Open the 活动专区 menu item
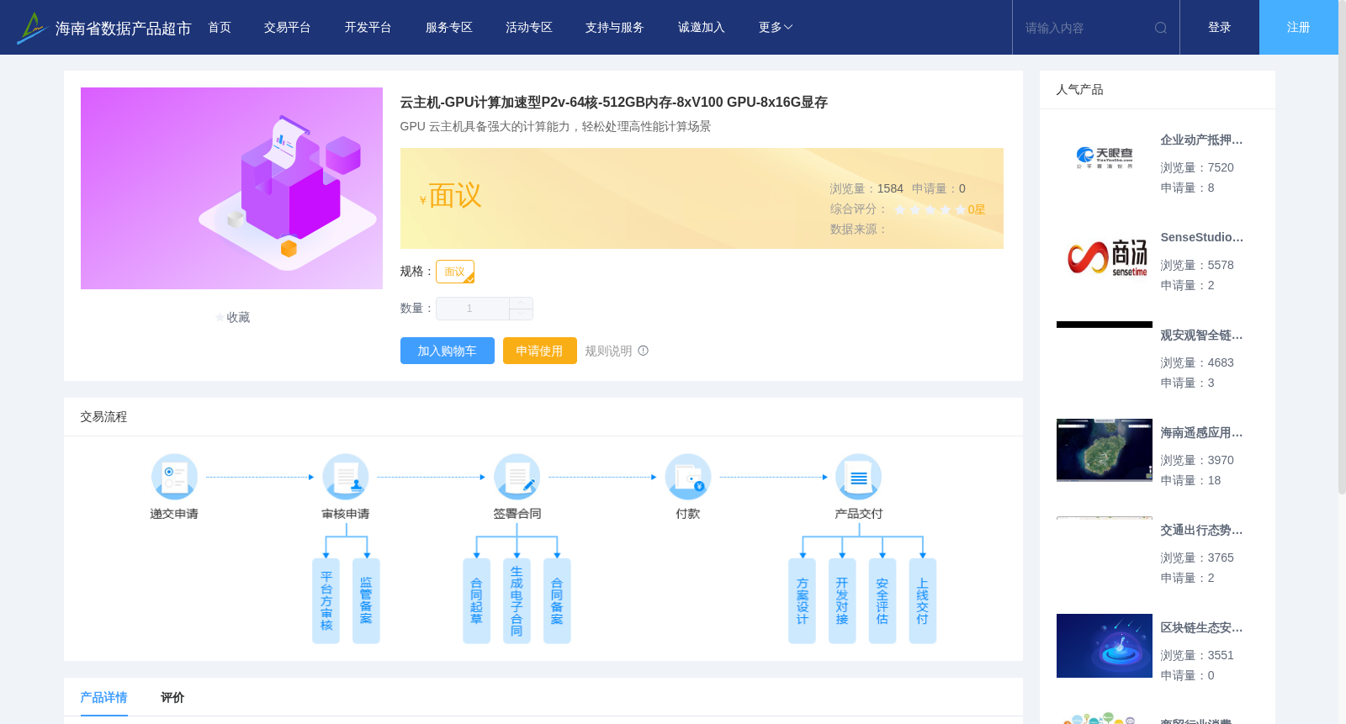The image size is (1346, 724). pos(529,28)
